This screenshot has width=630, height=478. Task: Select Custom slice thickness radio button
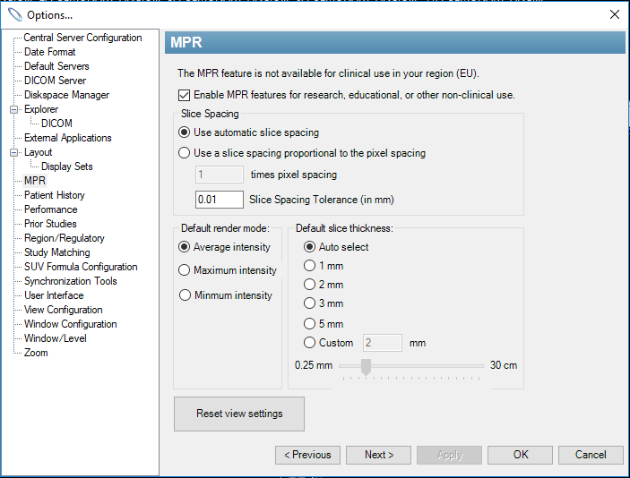click(x=309, y=343)
